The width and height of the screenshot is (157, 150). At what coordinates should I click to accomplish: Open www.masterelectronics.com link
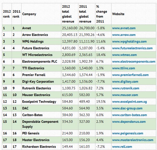pos(133,140)
